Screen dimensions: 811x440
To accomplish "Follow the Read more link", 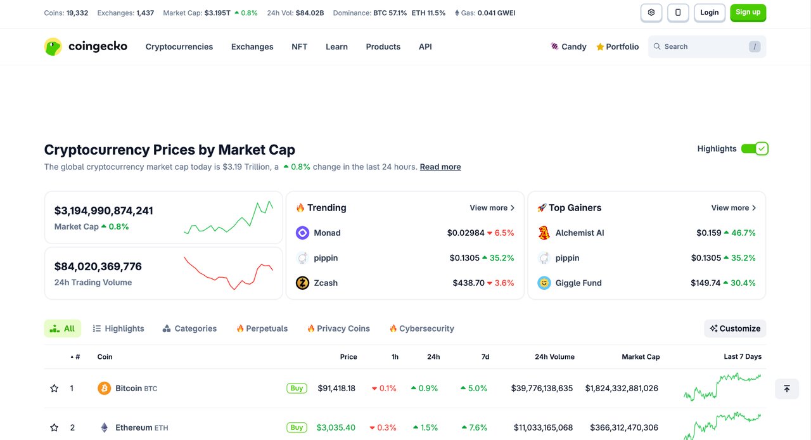I will 440,167.
